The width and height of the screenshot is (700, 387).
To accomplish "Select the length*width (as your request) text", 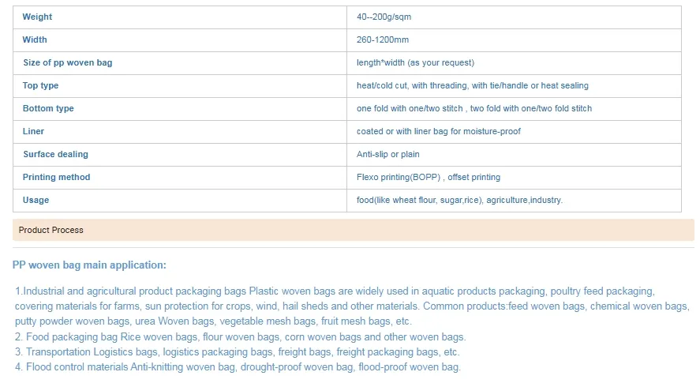I will coord(415,62).
